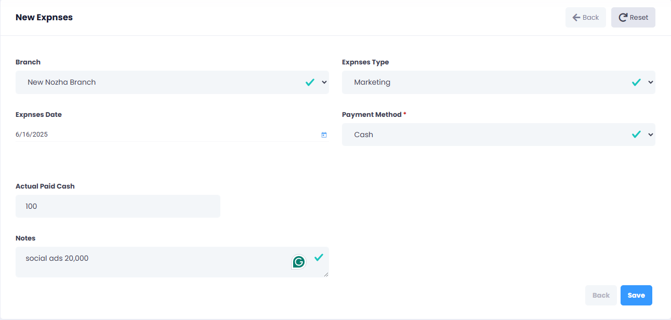Click the Grammarly icon in Notes
Viewport: 671px width, 320px height.
[x=298, y=262]
